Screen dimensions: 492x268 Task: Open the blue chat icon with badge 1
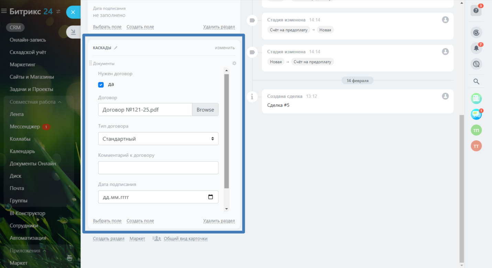pyautogui.click(x=476, y=114)
